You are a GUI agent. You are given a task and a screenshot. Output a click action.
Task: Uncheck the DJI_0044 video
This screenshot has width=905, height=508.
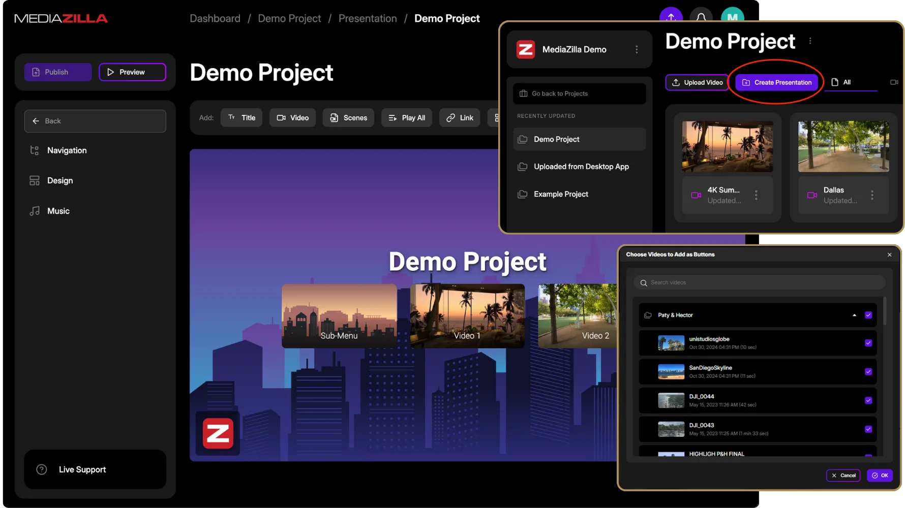pos(868,400)
